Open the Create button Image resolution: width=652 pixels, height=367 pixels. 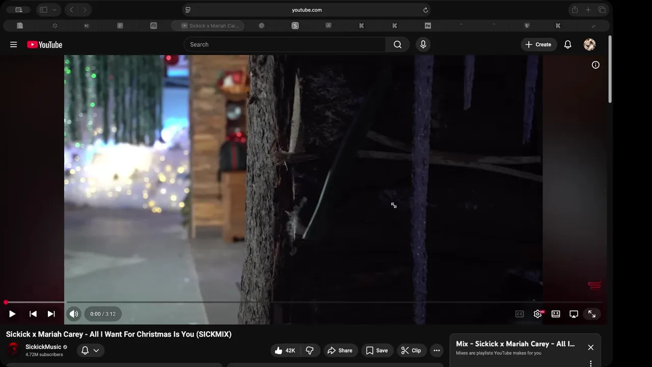tap(538, 44)
